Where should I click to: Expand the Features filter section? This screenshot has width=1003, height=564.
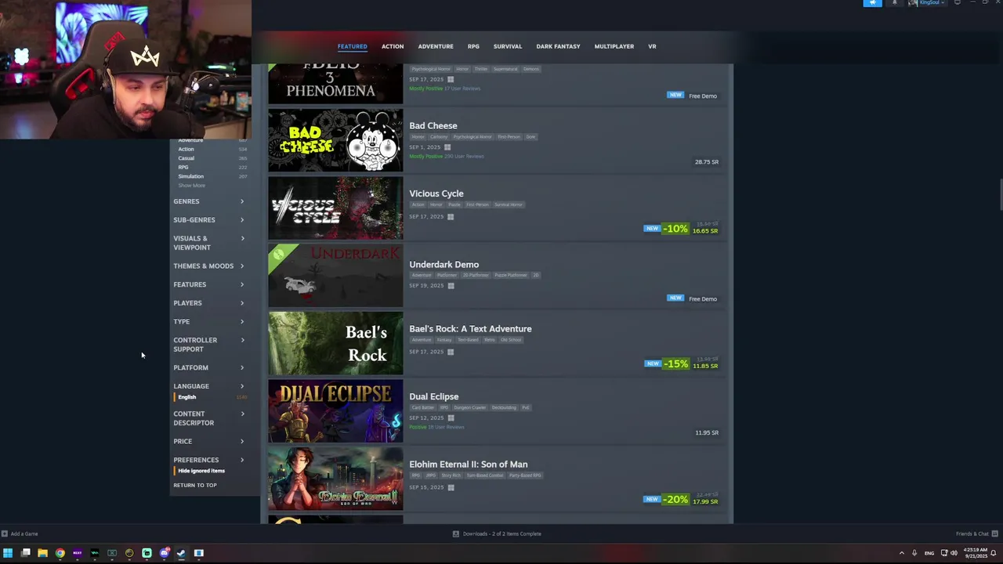[208, 284]
